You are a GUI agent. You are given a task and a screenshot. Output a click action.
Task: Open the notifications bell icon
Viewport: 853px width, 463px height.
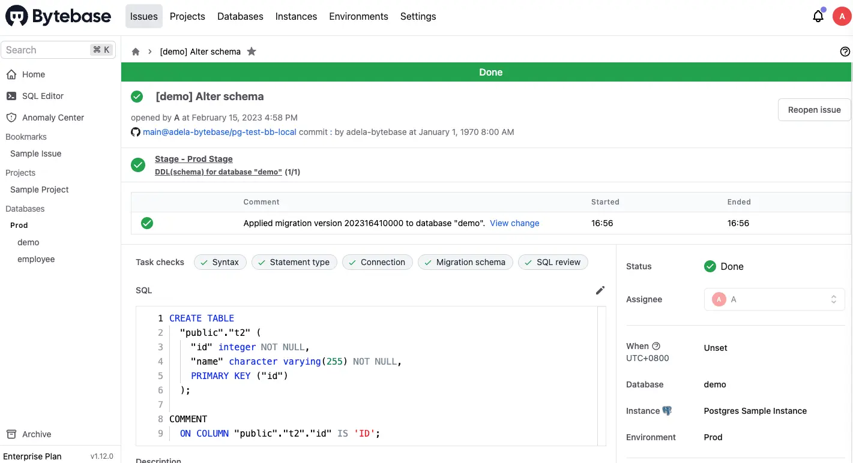tap(818, 16)
